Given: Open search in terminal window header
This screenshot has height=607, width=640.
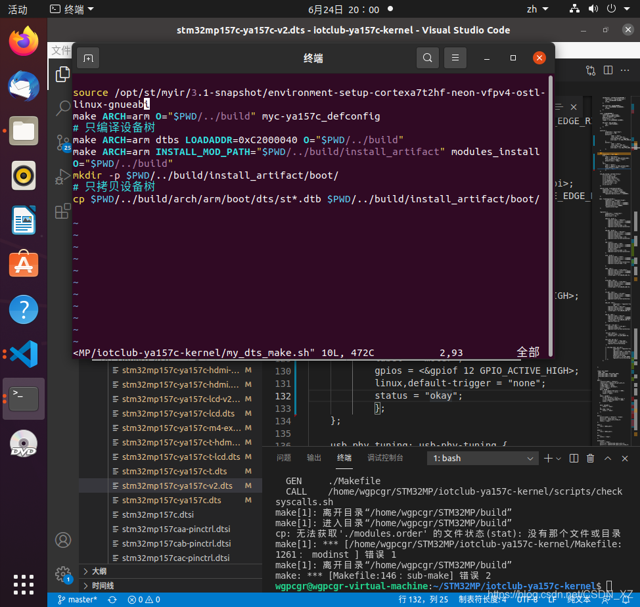Looking at the screenshot, I should coord(427,58).
